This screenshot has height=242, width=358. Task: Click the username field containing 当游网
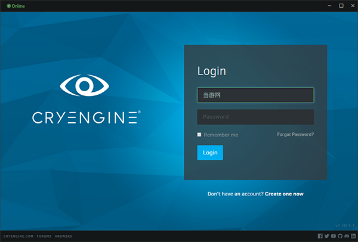pyautogui.click(x=255, y=95)
